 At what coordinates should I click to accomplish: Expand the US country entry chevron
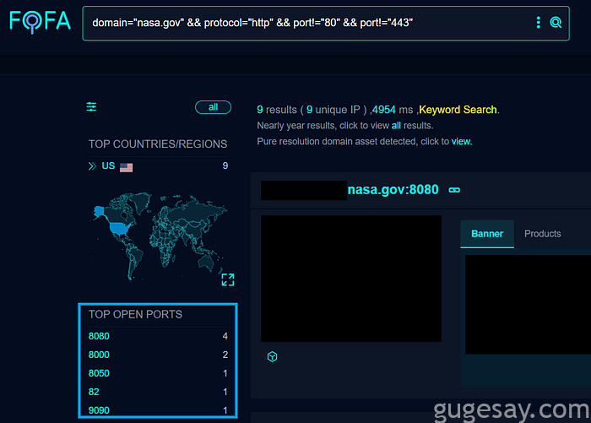click(92, 166)
